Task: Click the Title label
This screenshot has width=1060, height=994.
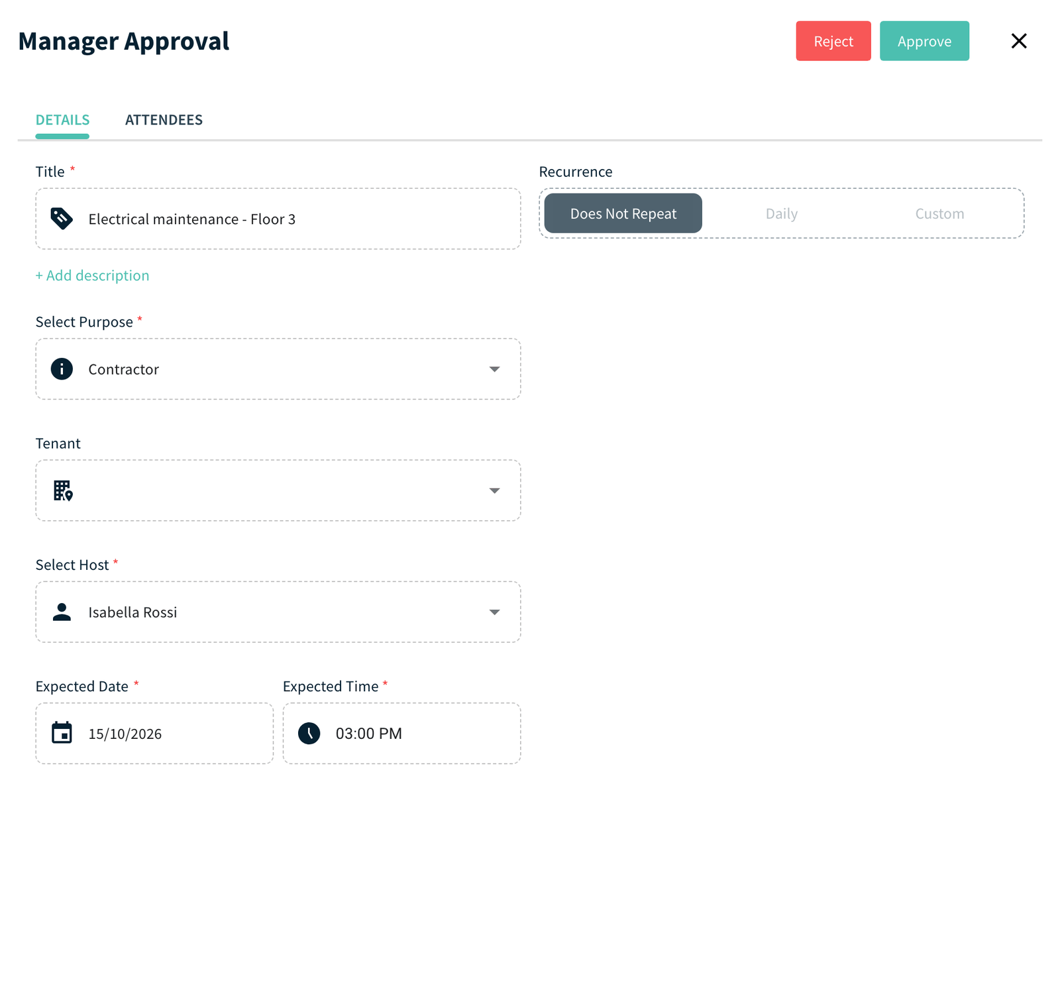Action: (50, 172)
